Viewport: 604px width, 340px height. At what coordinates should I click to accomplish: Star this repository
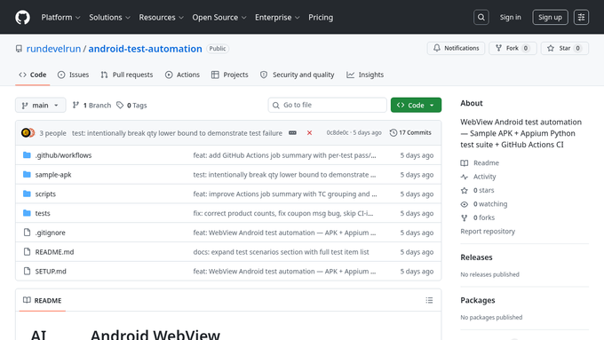pyautogui.click(x=564, y=48)
